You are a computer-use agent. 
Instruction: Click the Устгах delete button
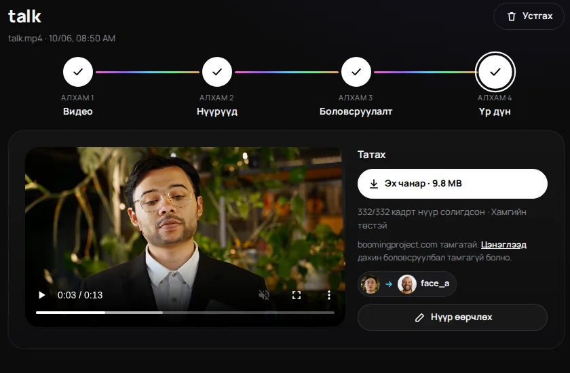tap(529, 16)
